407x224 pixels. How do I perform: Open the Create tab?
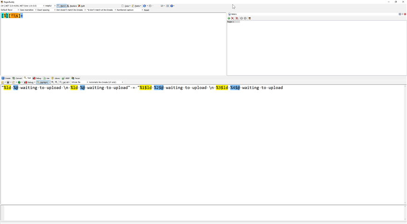[6, 78]
